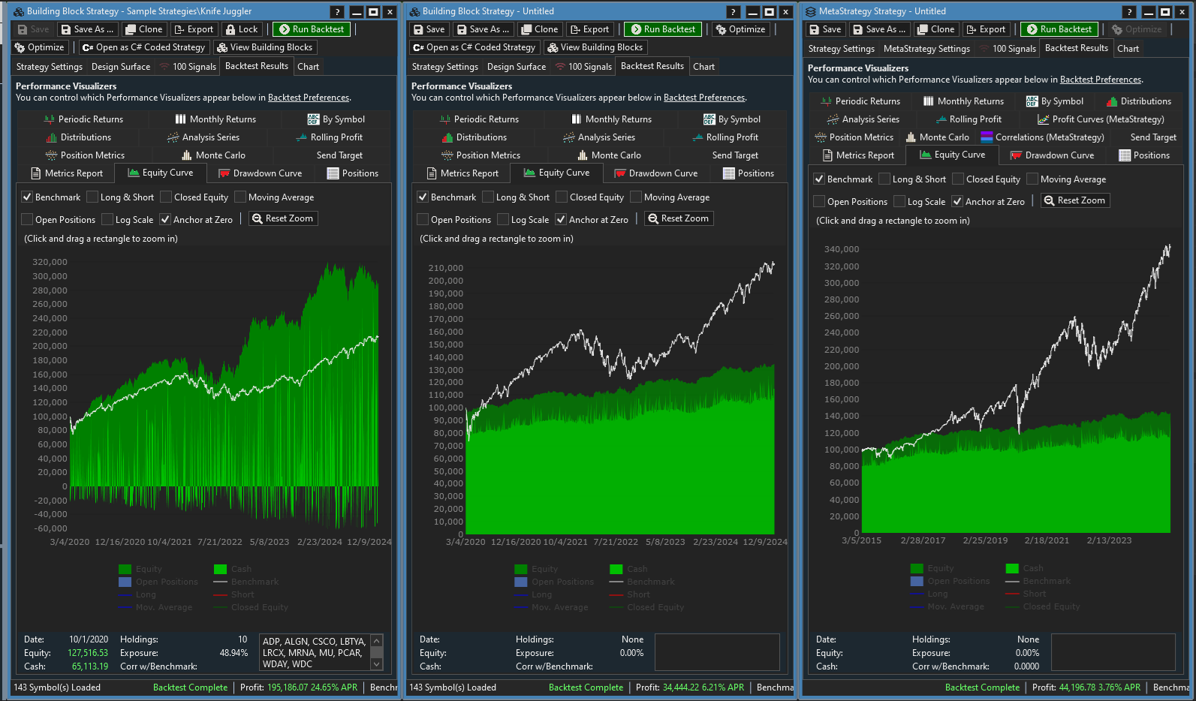The width and height of the screenshot is (1196, 701).
Task: Open the Design Surface tab in Knife Juggler window
Action: [121, 67]
